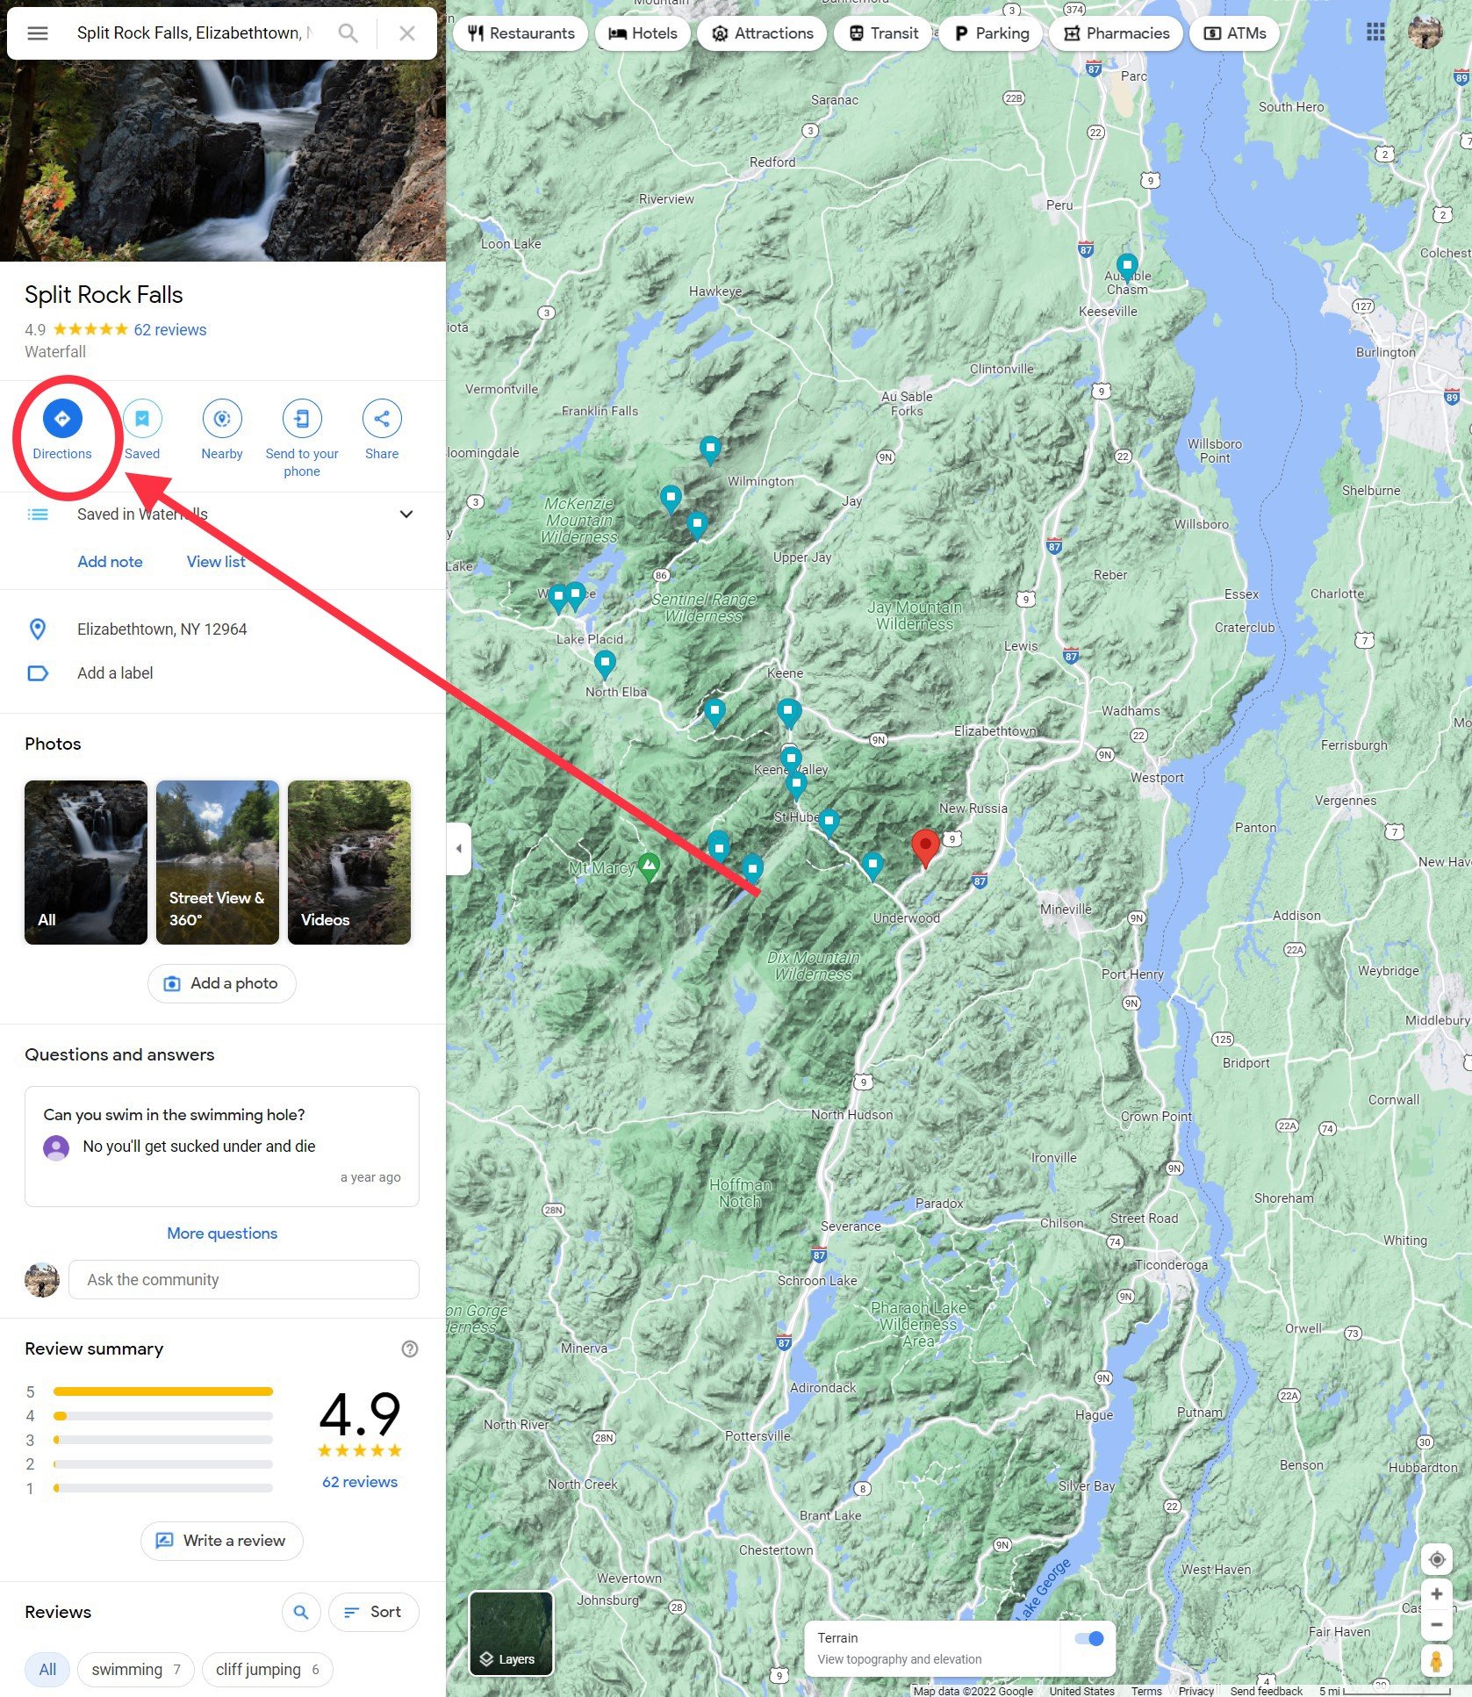The height and width of the screenshot is (1697, 1472).
Task: Zoom in with the plus button
Action: 1437,1594
